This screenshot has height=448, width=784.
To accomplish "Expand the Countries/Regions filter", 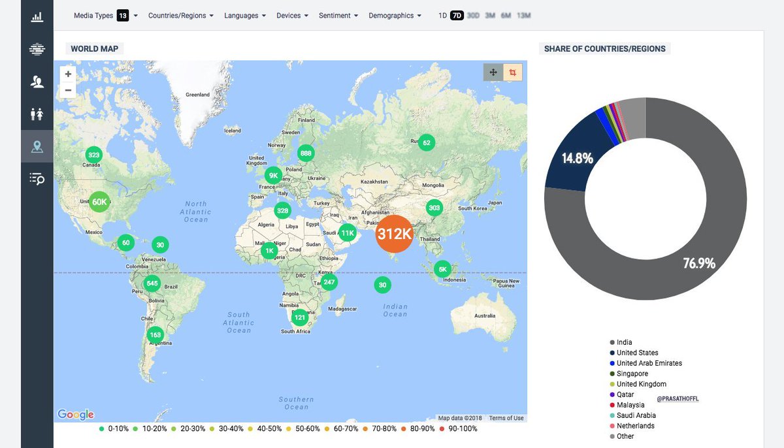I will pyautogui.click(x=181, y=15).
